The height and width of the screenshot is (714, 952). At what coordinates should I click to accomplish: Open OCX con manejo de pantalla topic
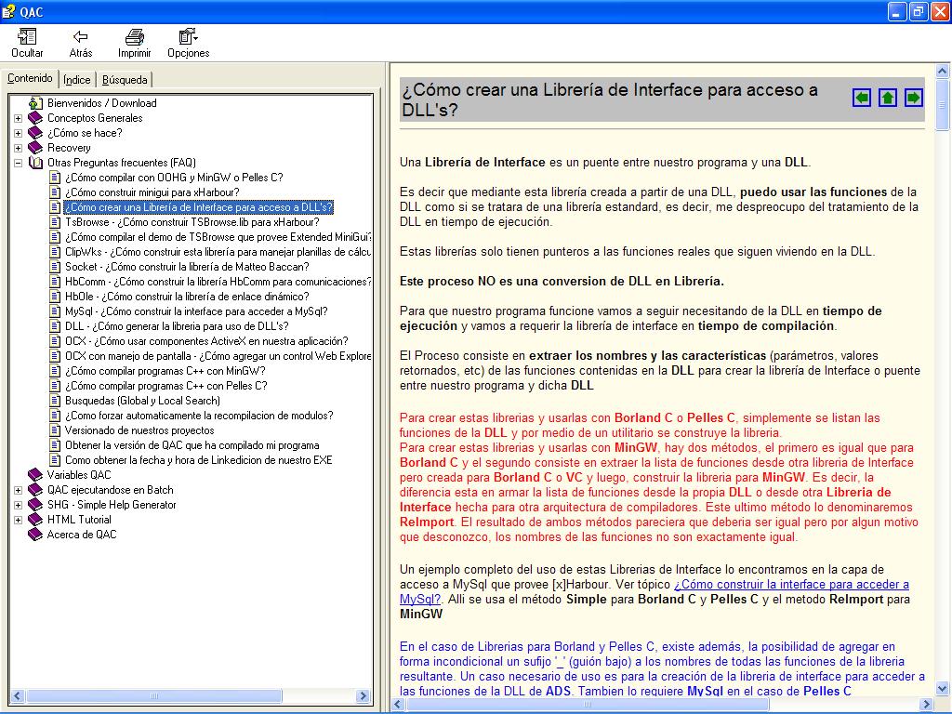(x=218, y=356)
